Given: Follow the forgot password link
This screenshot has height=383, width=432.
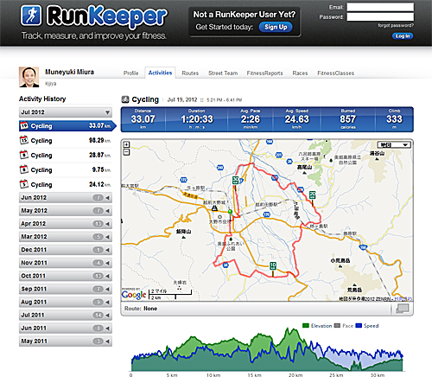Looking at the screenshot, I should coord(396,25).
